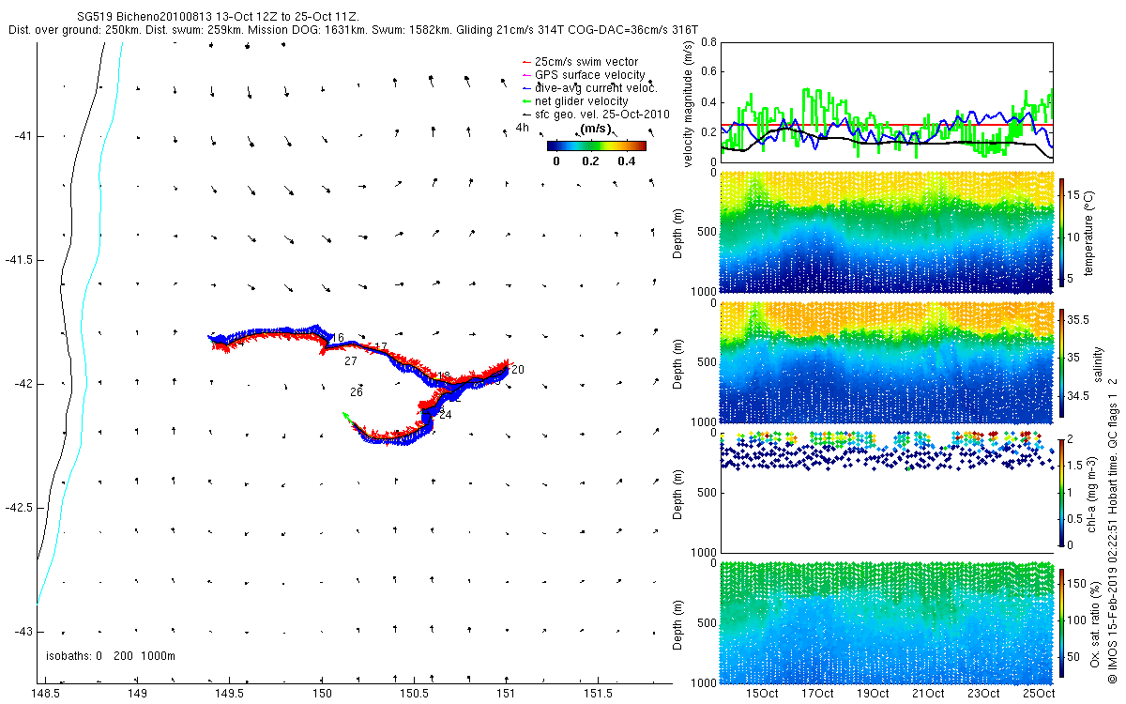The image size is (1126, 704).
Task: Select the 'net glider velocity' legend entry
Action: 575,101
